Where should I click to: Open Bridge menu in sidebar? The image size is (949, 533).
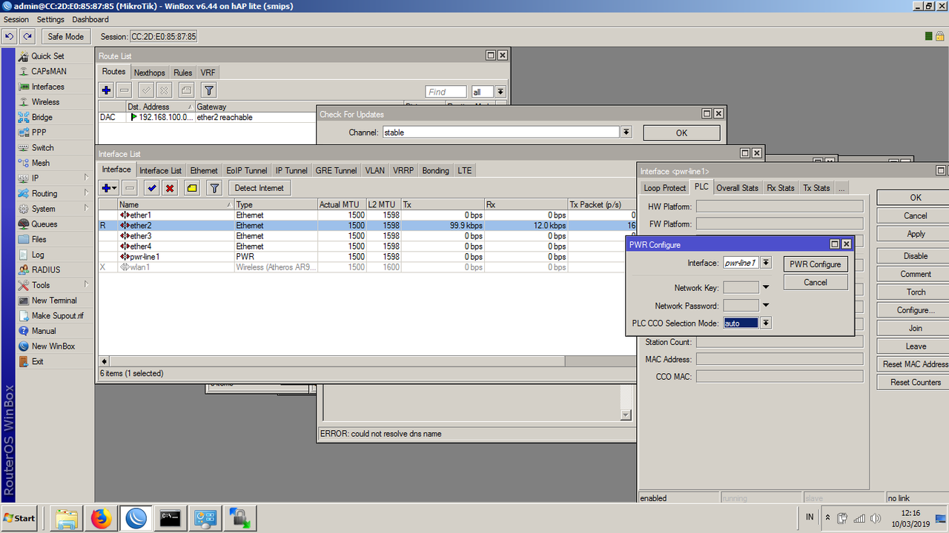(42, 118)
